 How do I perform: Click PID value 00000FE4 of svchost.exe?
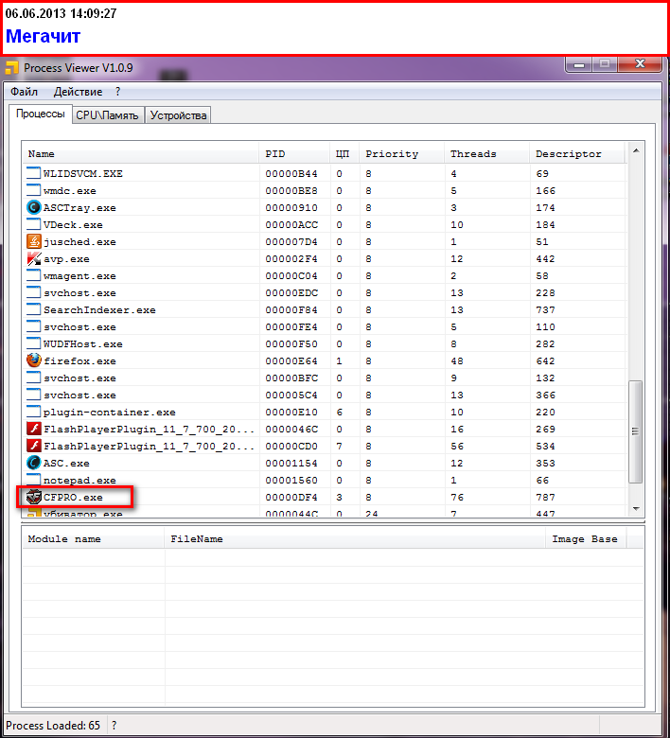coord(291,326)
